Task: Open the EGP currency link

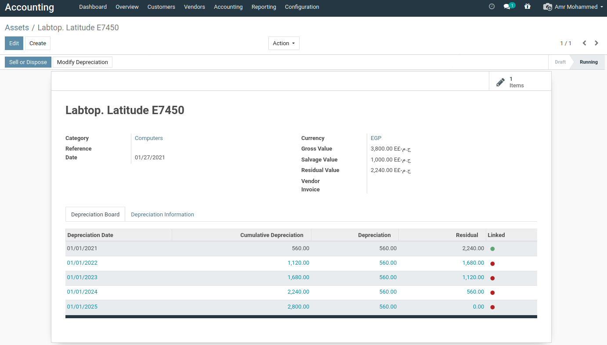Action: point(376,138)
